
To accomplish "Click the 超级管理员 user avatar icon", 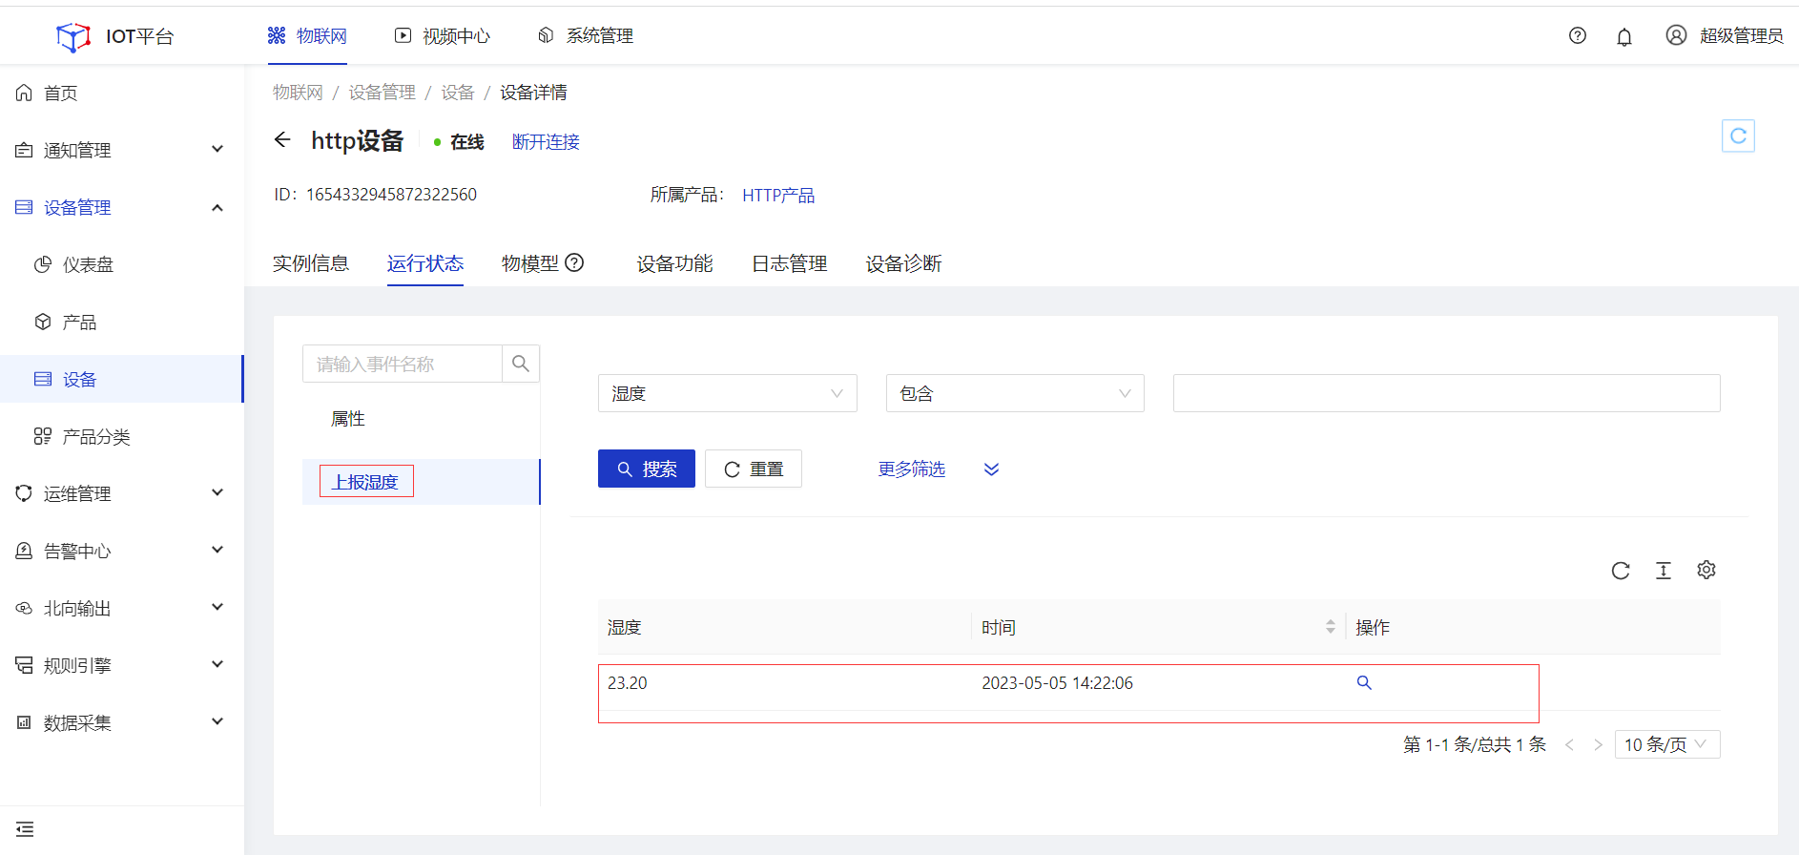I will click(x=1676, y=35).
